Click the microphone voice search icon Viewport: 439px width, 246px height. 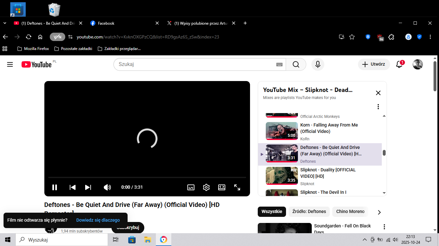[318, 64]
